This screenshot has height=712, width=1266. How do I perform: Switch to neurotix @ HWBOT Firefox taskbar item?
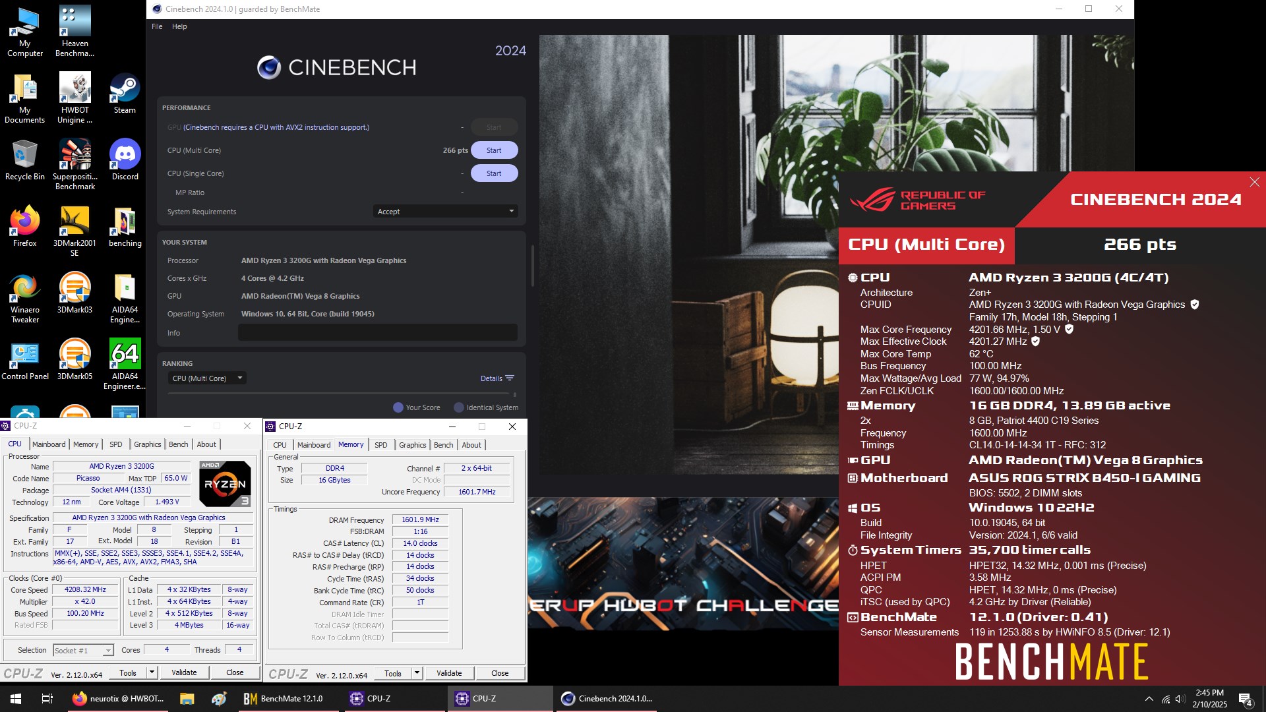click(119, 699)
